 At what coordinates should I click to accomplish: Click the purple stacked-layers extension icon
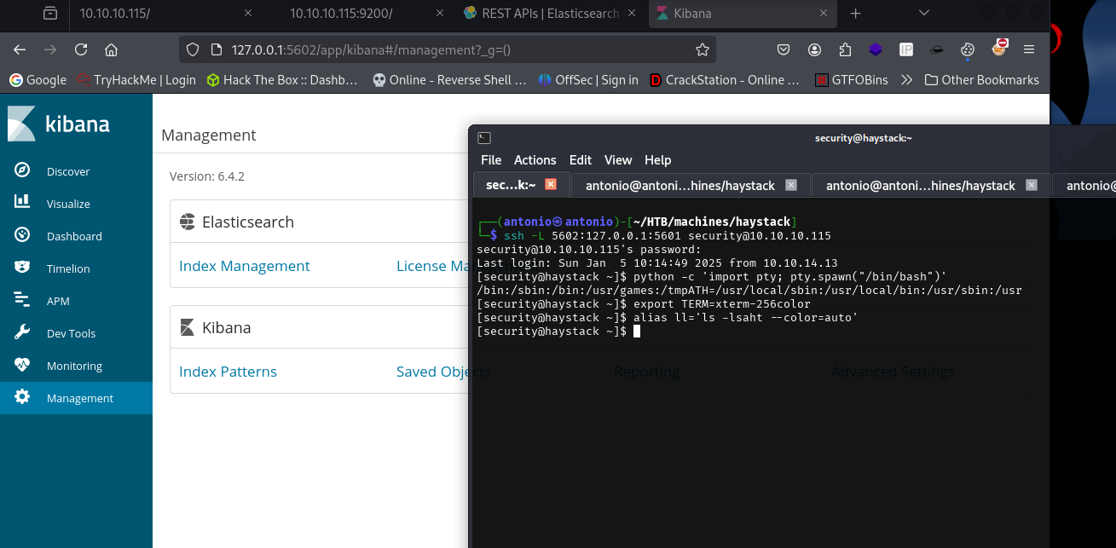coord(876,49)
